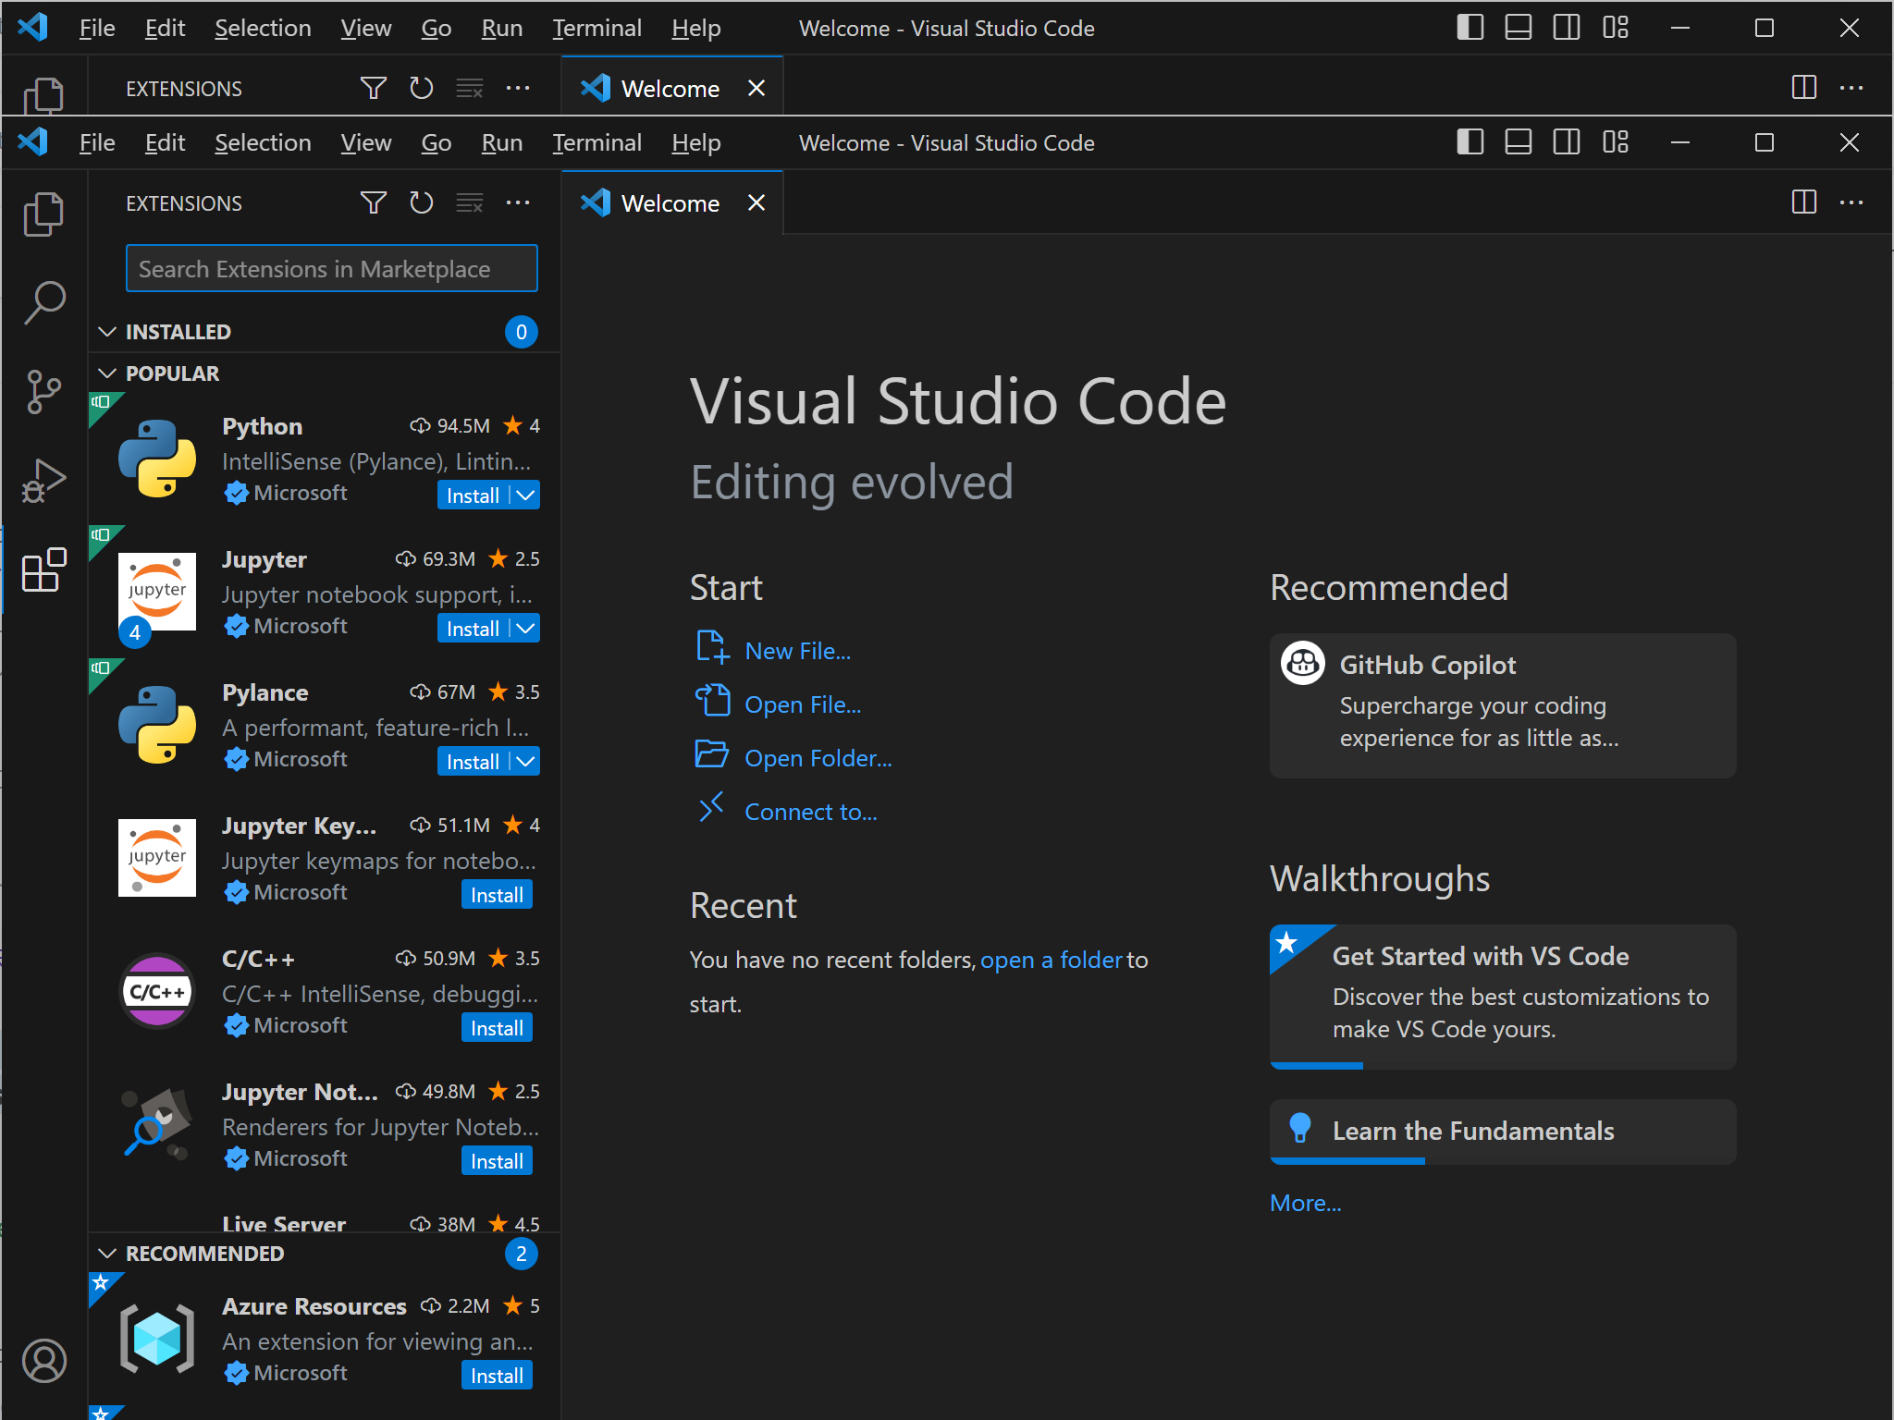Collapse the POPULAR section
The width and height of the screenshot is (1894, 1420).
324,373
